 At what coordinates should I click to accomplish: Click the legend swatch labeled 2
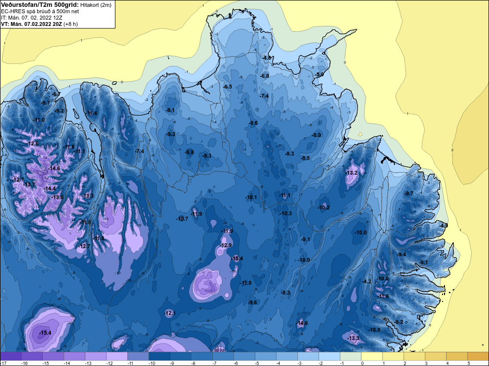[x=414, y=356]
